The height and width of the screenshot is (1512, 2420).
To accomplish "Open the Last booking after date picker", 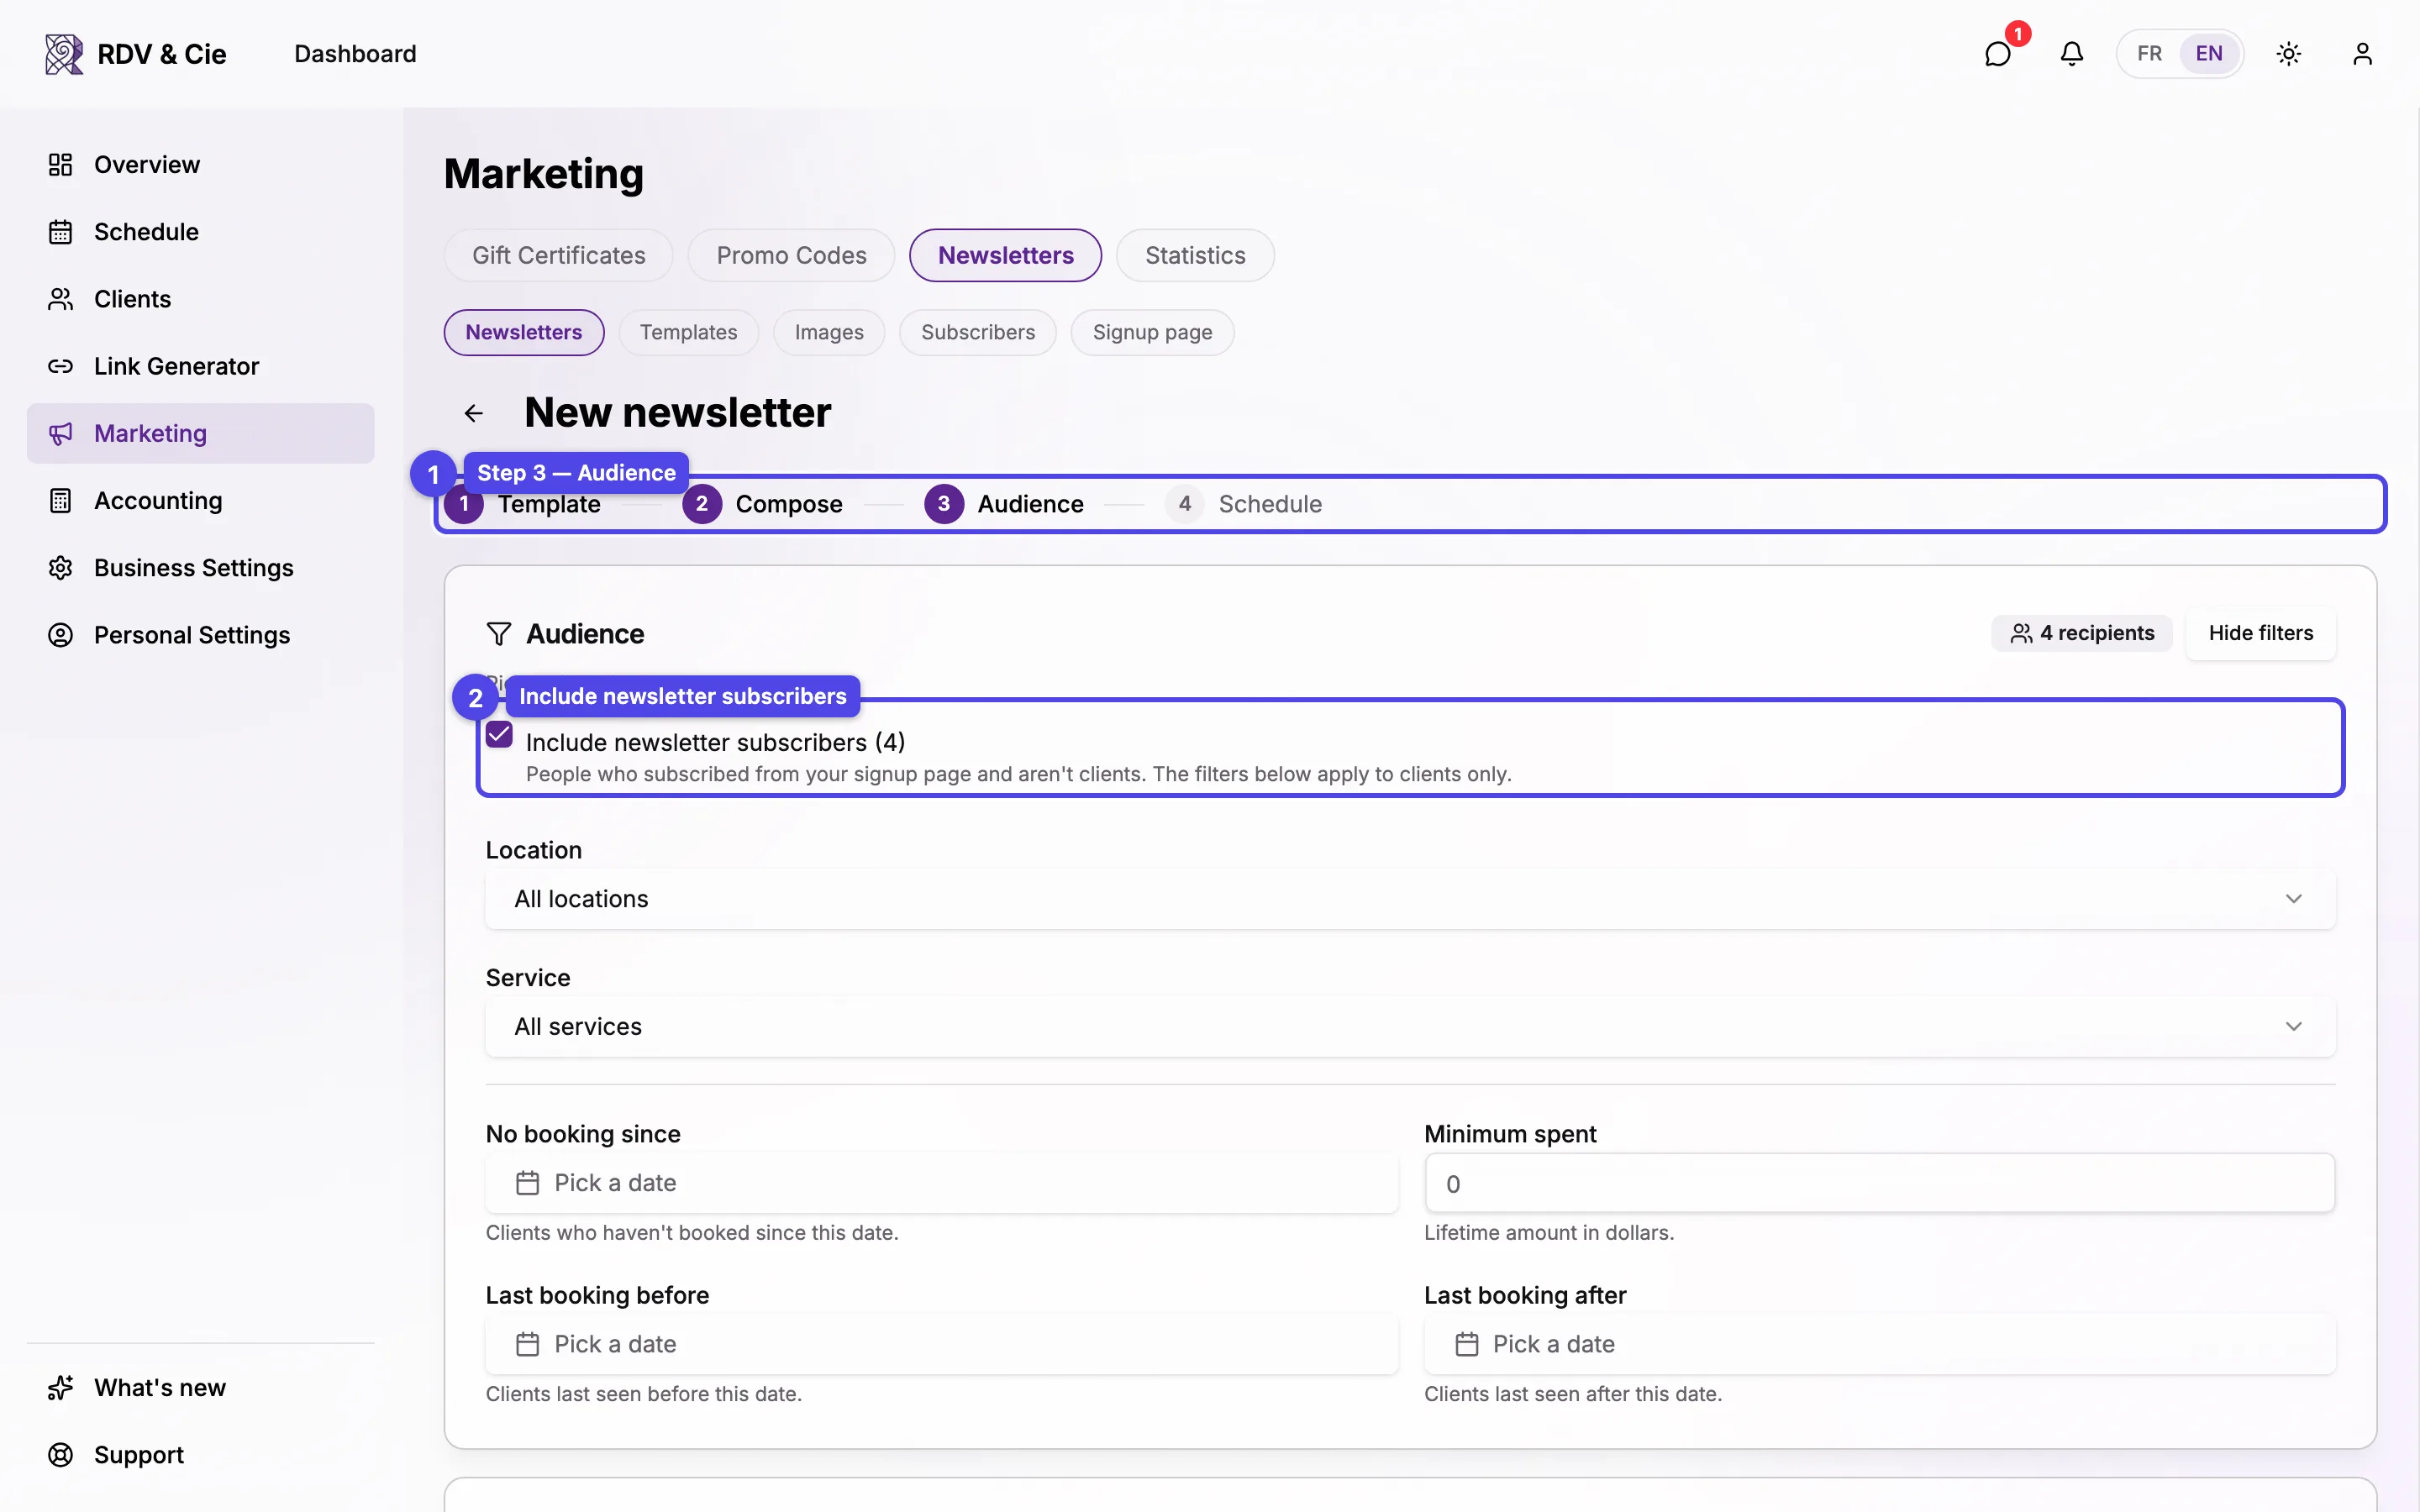I will coord(1879,1344).
